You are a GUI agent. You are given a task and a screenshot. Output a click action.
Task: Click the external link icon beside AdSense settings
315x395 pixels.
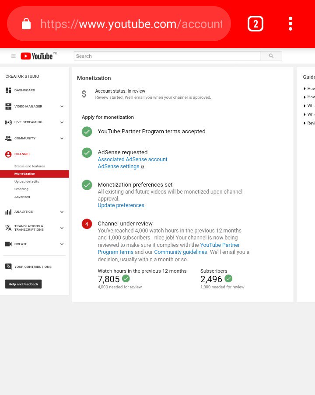point(143,167)
